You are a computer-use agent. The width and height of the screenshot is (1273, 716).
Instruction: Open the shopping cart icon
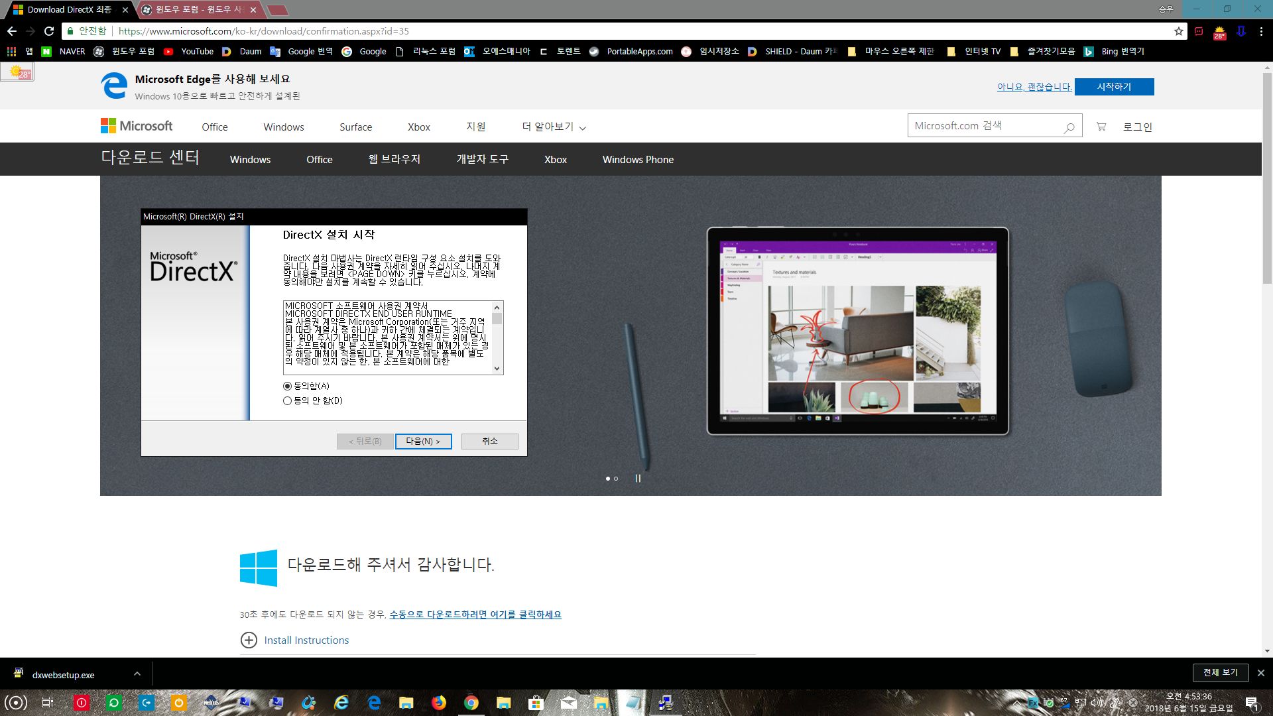pos(1101,127)
